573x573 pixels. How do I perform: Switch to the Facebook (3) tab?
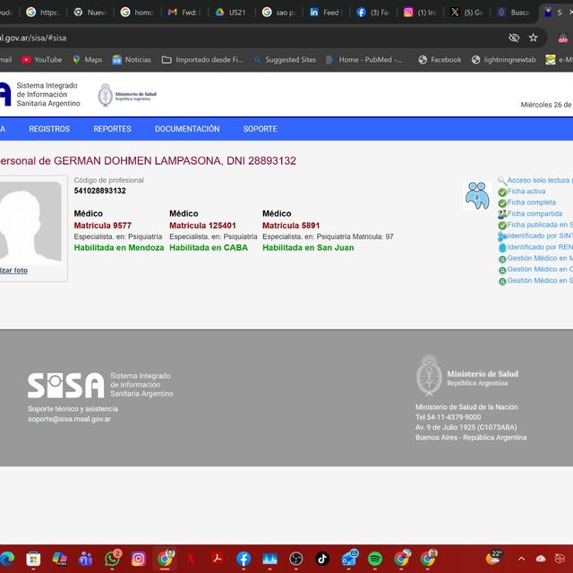pyautogui.click(x=372, y=13)
